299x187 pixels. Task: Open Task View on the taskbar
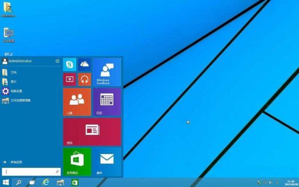pos(32,183)
